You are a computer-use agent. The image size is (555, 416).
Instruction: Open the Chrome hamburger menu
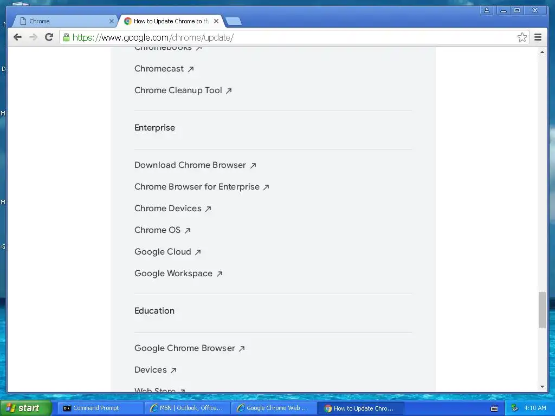(x=538, y=37)
